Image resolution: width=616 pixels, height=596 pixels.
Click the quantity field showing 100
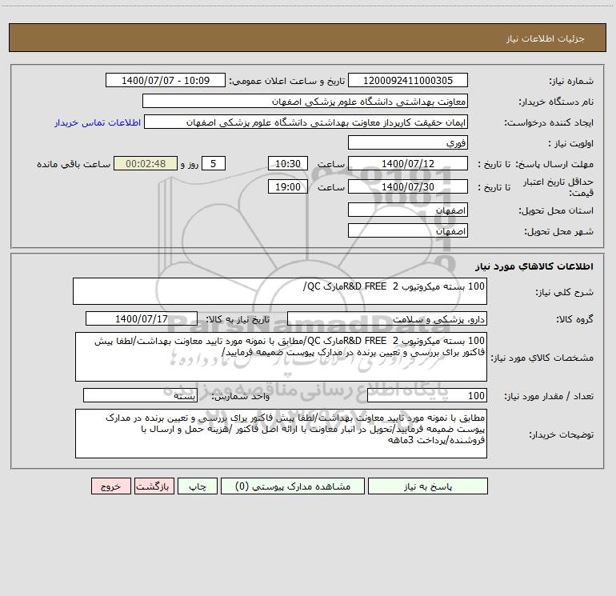(427, 396)
